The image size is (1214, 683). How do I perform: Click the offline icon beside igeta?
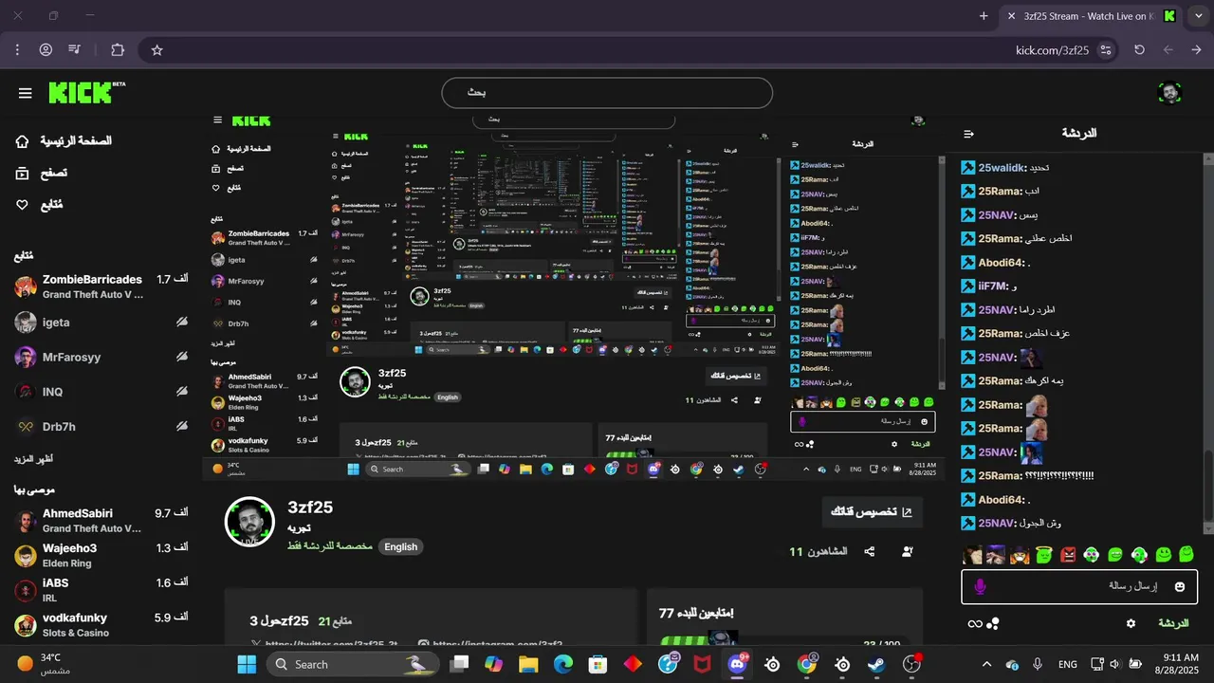pos(181,323)
